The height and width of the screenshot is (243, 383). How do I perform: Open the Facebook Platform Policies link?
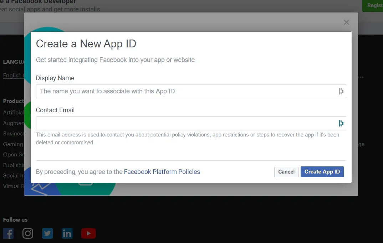[162, 172]
